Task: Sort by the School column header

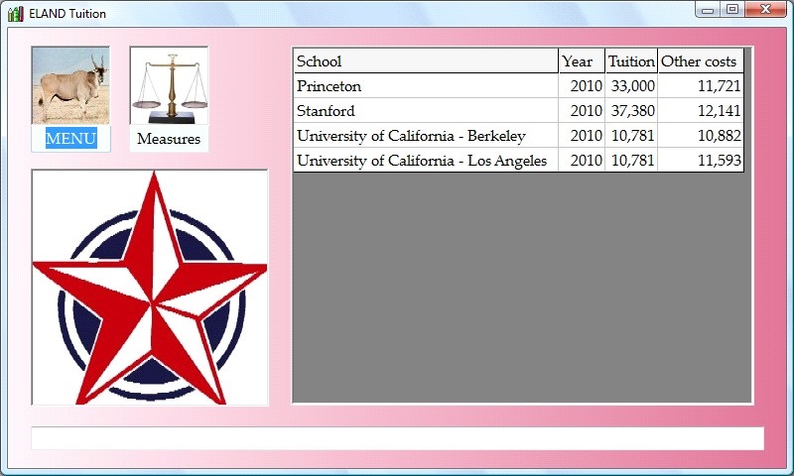Action: (425, 61)
